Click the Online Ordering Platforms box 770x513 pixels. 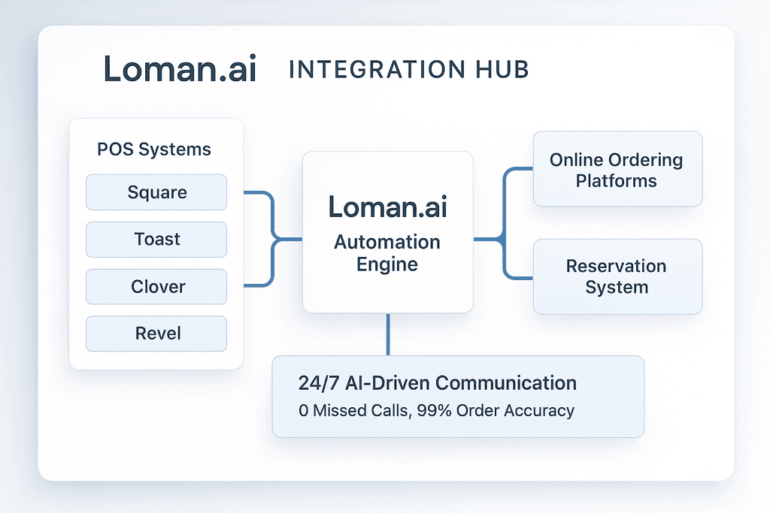618,169
